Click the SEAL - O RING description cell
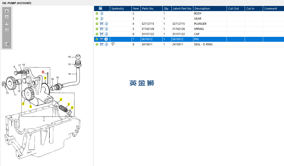The image size is (284, 166). pyautogui.click(x=210, y=44)
